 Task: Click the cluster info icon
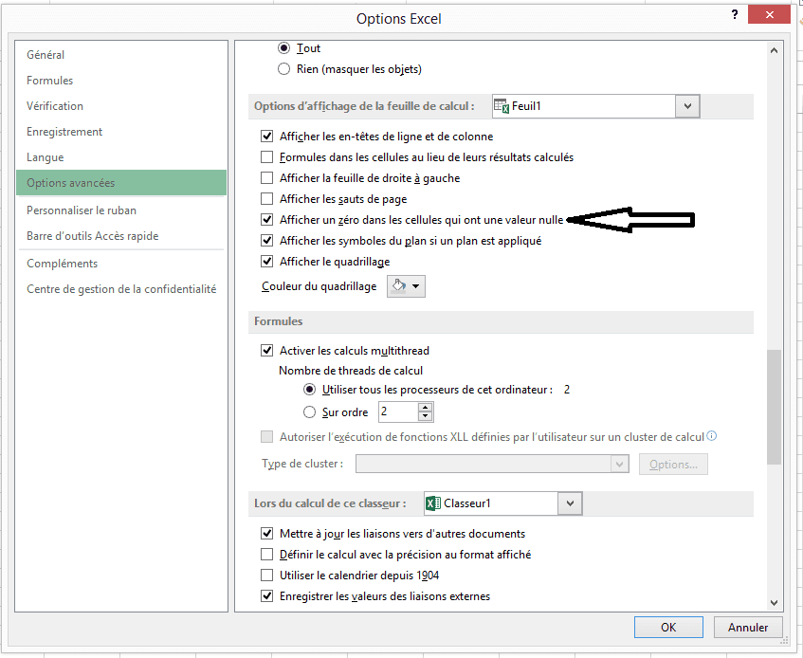click(x=711, y=436)
